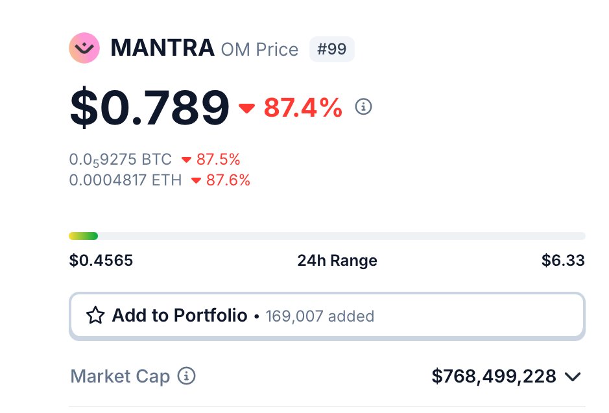Click the red down arrow next to $0.789

tap(246, 108)
